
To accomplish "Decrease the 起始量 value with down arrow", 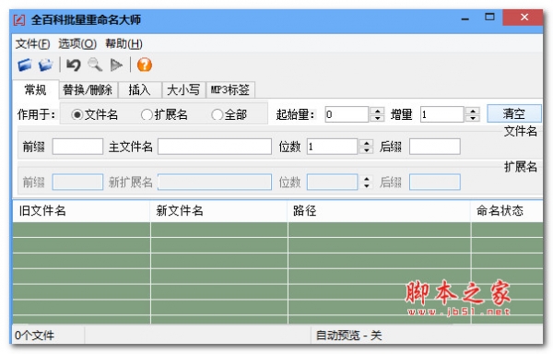I will 377,118.
